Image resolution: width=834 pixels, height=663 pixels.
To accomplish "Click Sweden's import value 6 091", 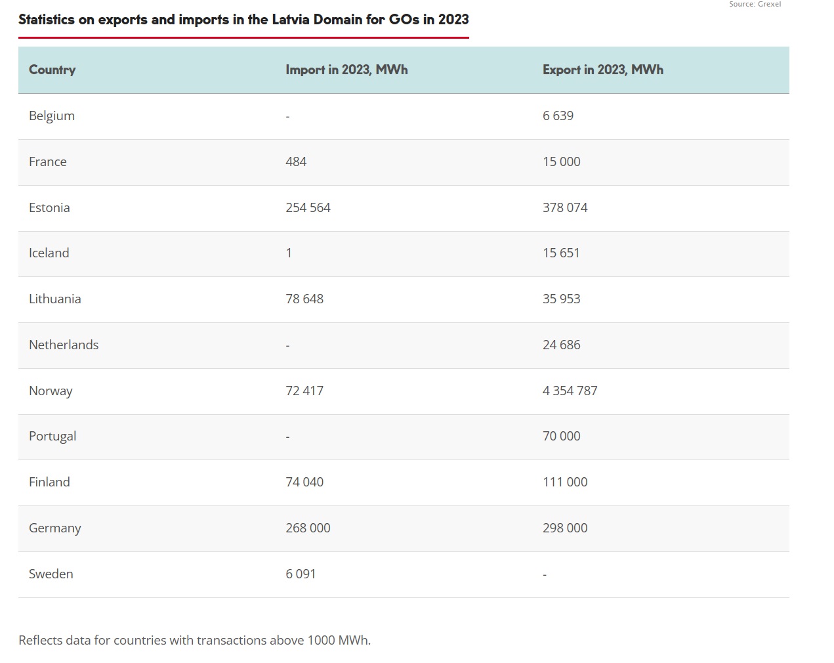I will point(301,574).
